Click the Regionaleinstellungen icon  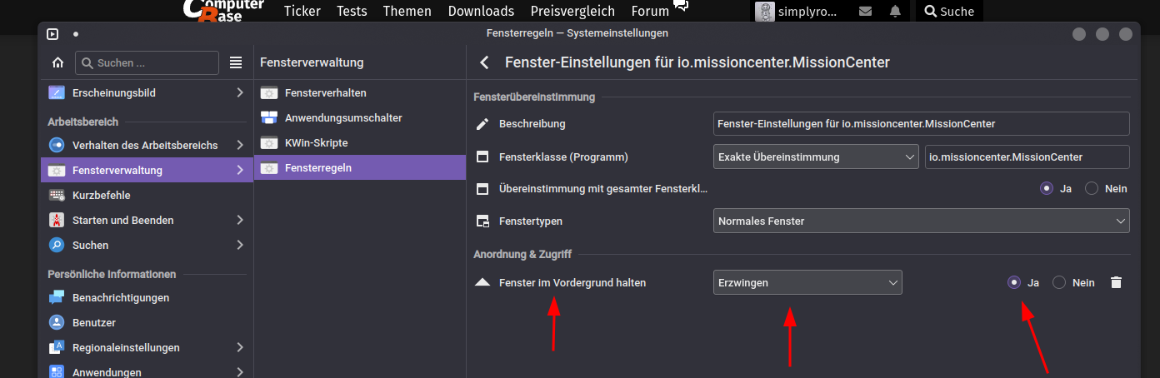(x=57, y=347)
